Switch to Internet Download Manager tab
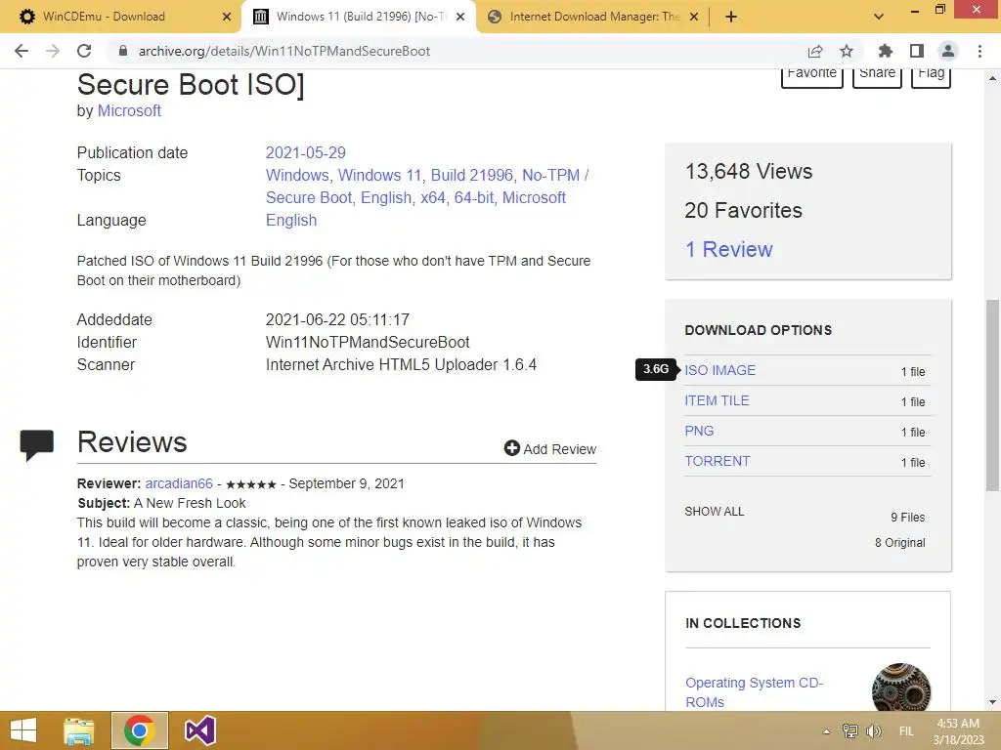1001x750 pixels. (x=591, y=17)
